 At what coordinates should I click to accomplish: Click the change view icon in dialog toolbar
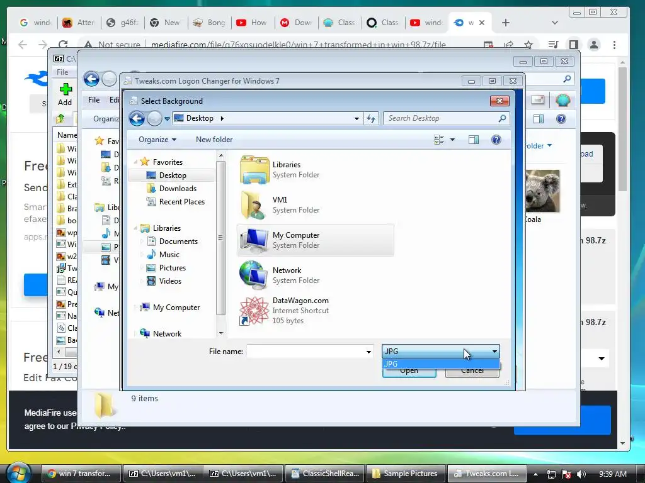point(439,140)
